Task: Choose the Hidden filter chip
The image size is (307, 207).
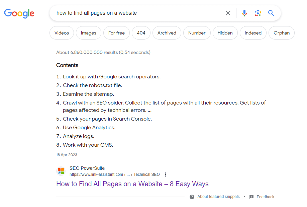Action: (x=225, y=33)
